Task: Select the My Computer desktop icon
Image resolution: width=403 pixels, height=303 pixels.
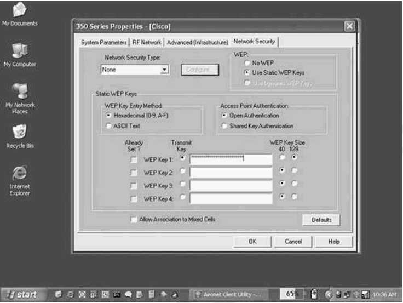Action: (x=20, y=55)
